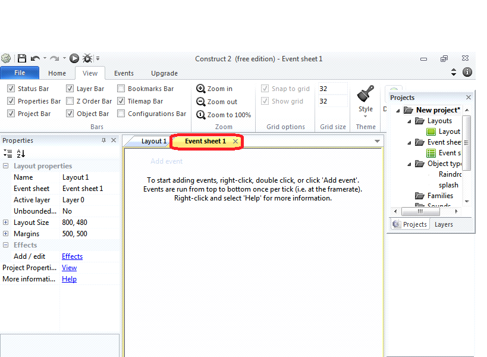Open the File menu
The width and height of the screenshot is (487, 357).
[20, 73]
